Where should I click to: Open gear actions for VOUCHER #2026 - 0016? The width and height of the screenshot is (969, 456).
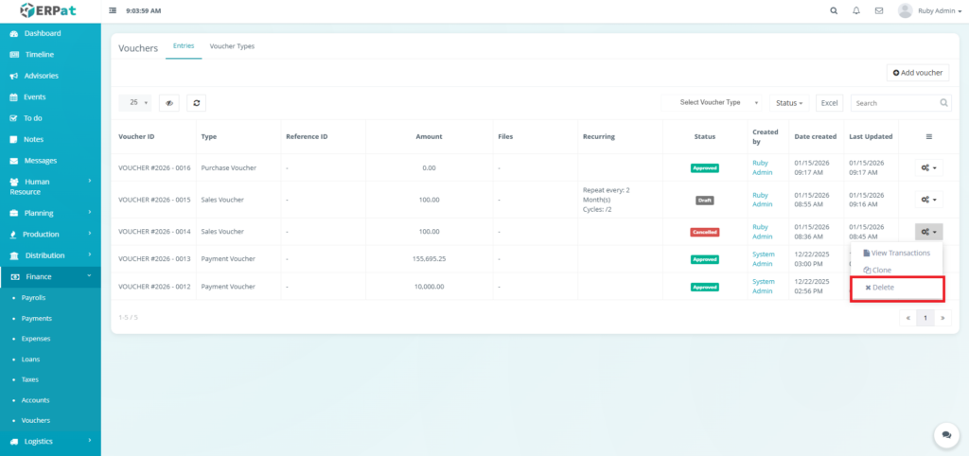pyautogui.click(x=929, y=167)
